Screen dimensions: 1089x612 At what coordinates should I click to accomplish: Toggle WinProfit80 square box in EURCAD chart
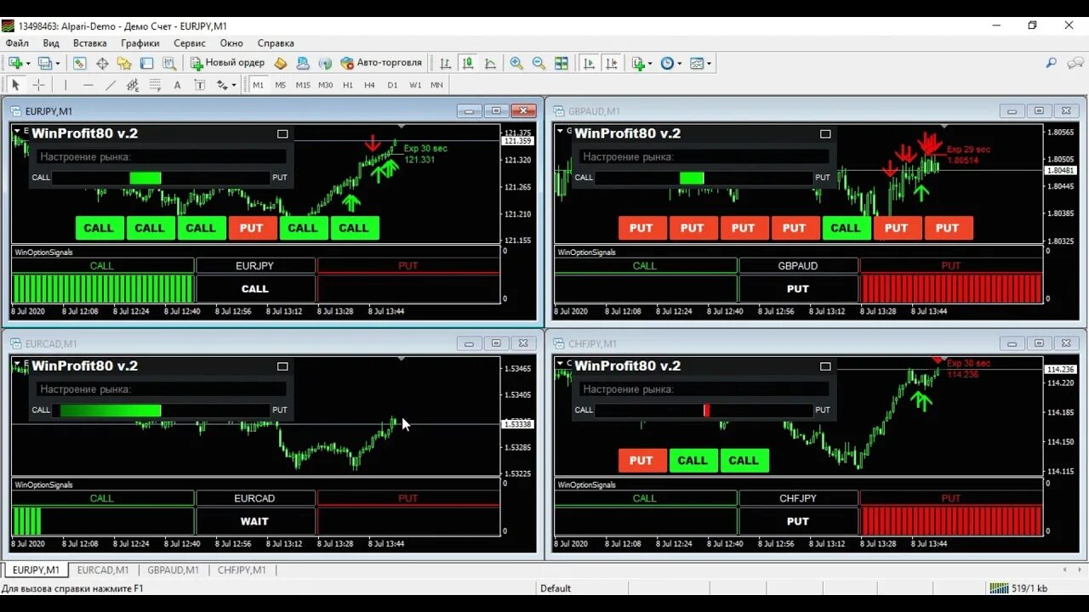[282, 366]
